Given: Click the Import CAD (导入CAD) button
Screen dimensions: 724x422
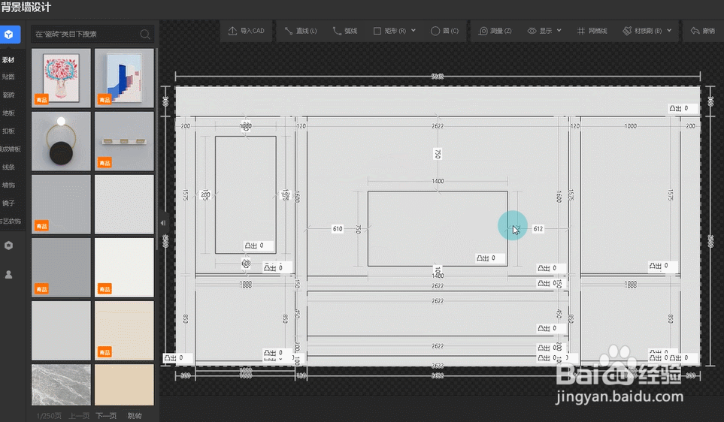Looking at the screenshot, I should (x=246, y=31).
